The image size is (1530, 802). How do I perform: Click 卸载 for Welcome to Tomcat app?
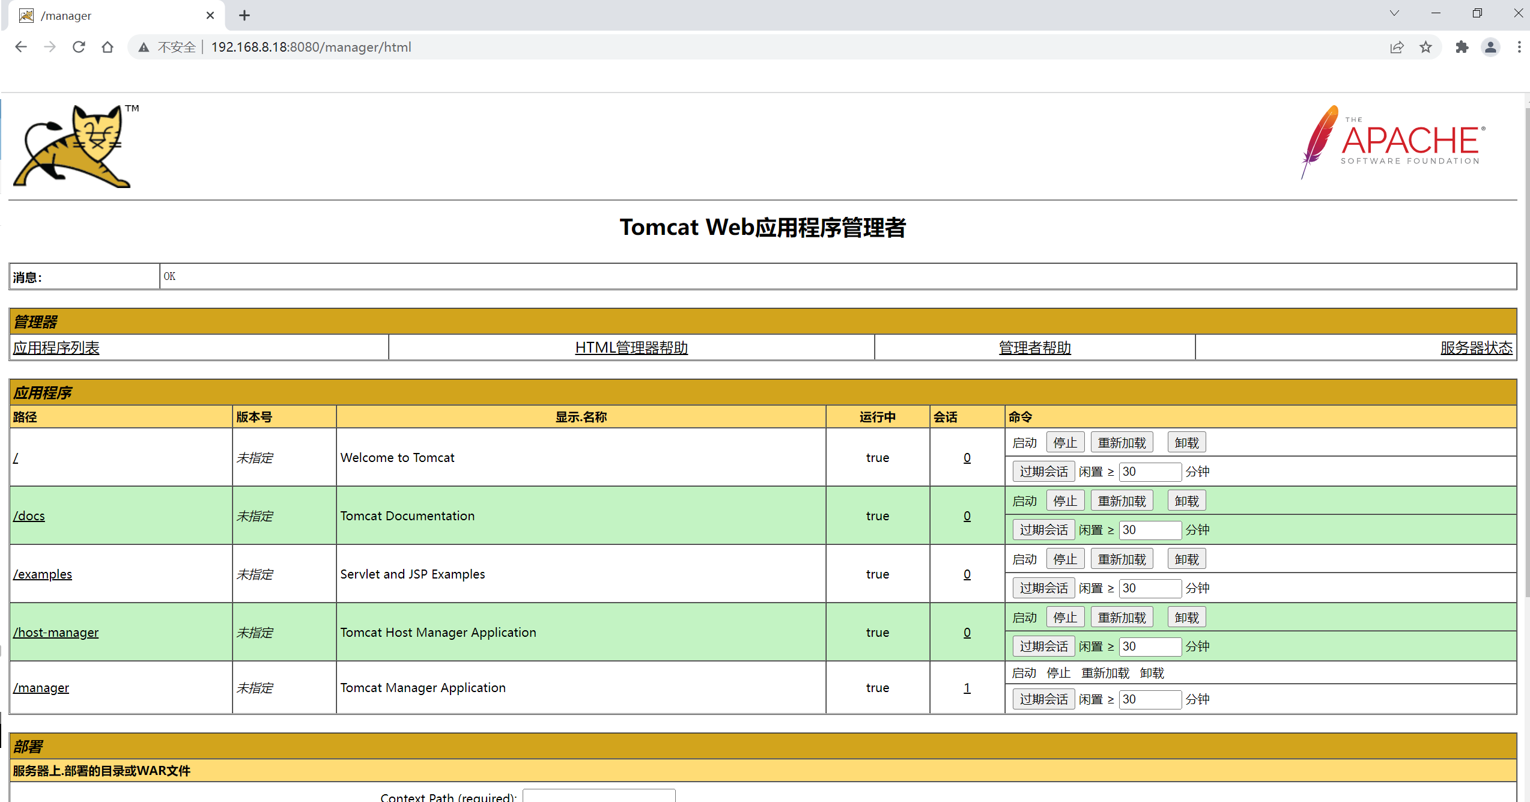1186,443
